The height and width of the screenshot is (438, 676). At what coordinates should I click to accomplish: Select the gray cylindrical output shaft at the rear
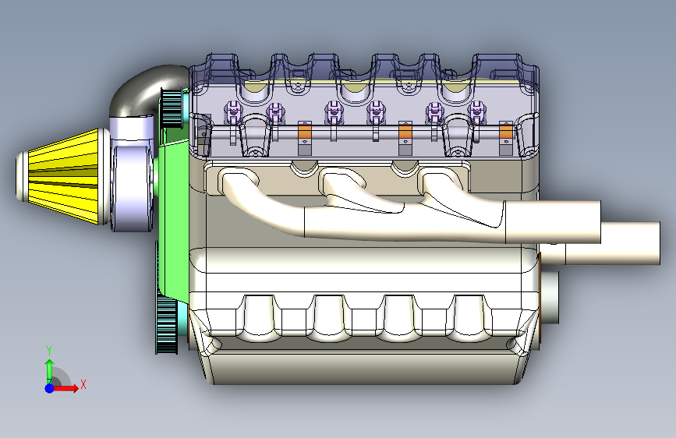coord(549,298)
